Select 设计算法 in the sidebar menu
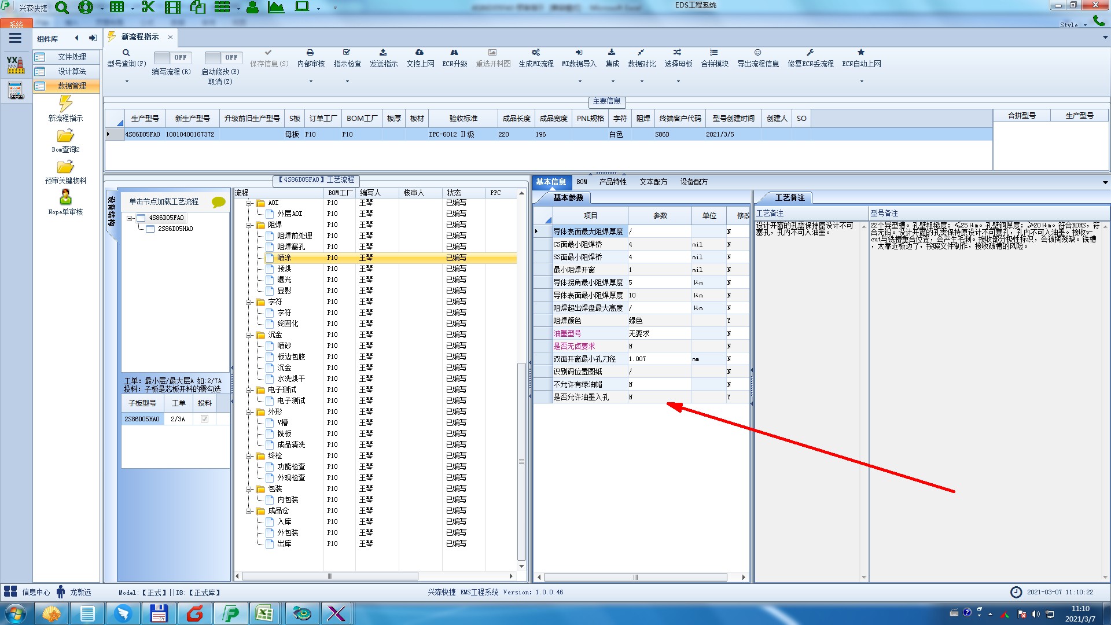Image resolution: width=1111 pixels, height=625 pixels. point(72,71)
